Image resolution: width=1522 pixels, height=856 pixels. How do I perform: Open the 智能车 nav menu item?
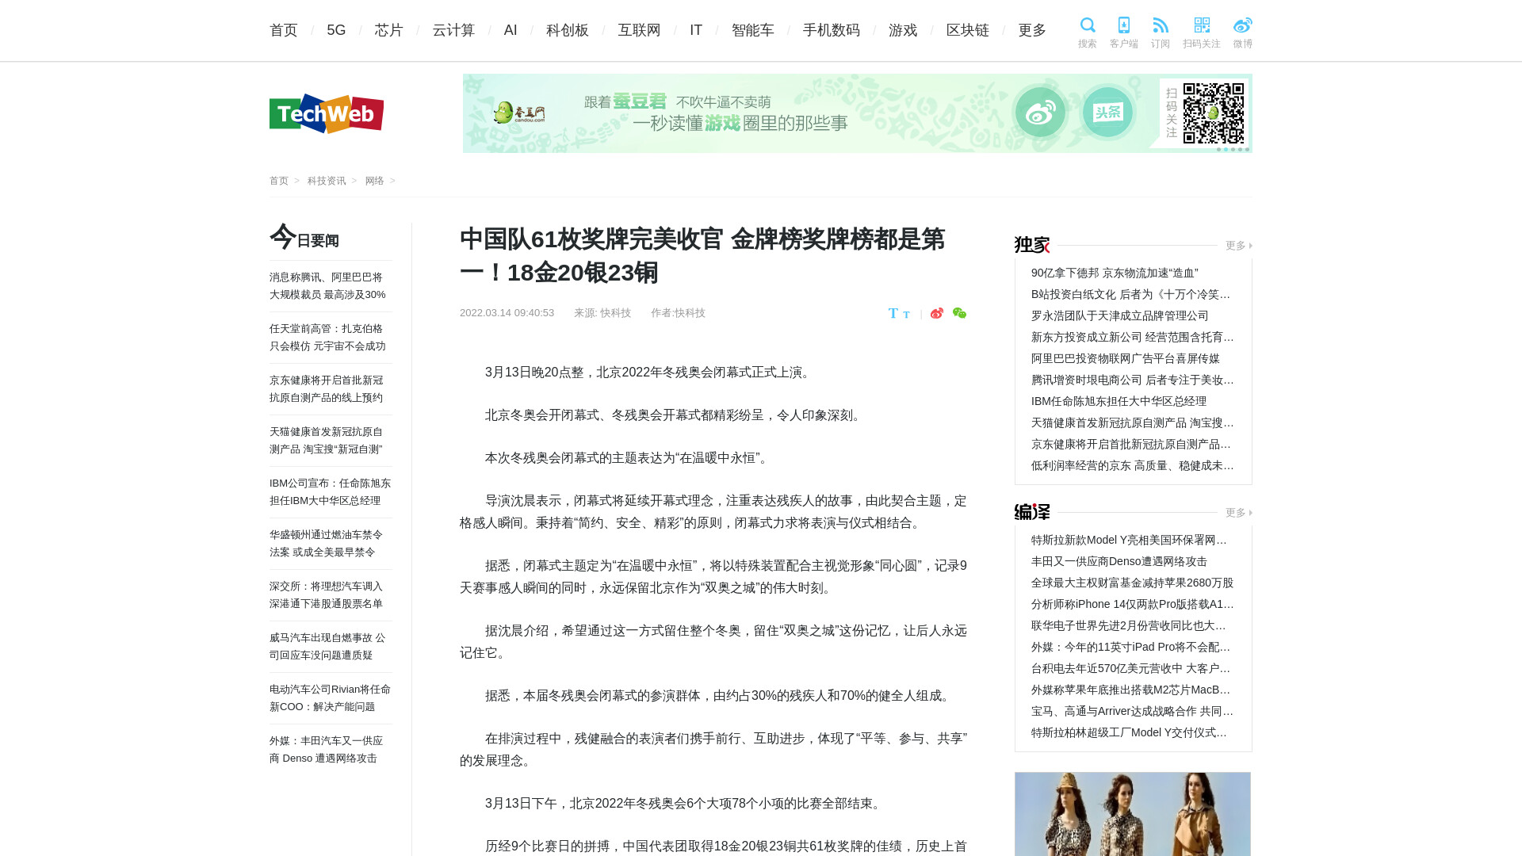coord(752,30)
